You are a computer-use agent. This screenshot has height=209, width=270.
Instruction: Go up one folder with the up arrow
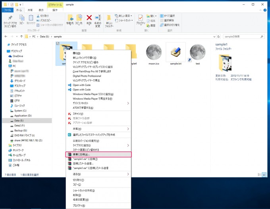21,37
